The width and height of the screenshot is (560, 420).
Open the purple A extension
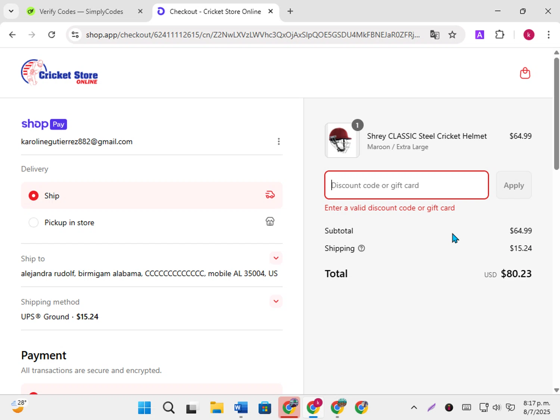(x=480, y=35)
